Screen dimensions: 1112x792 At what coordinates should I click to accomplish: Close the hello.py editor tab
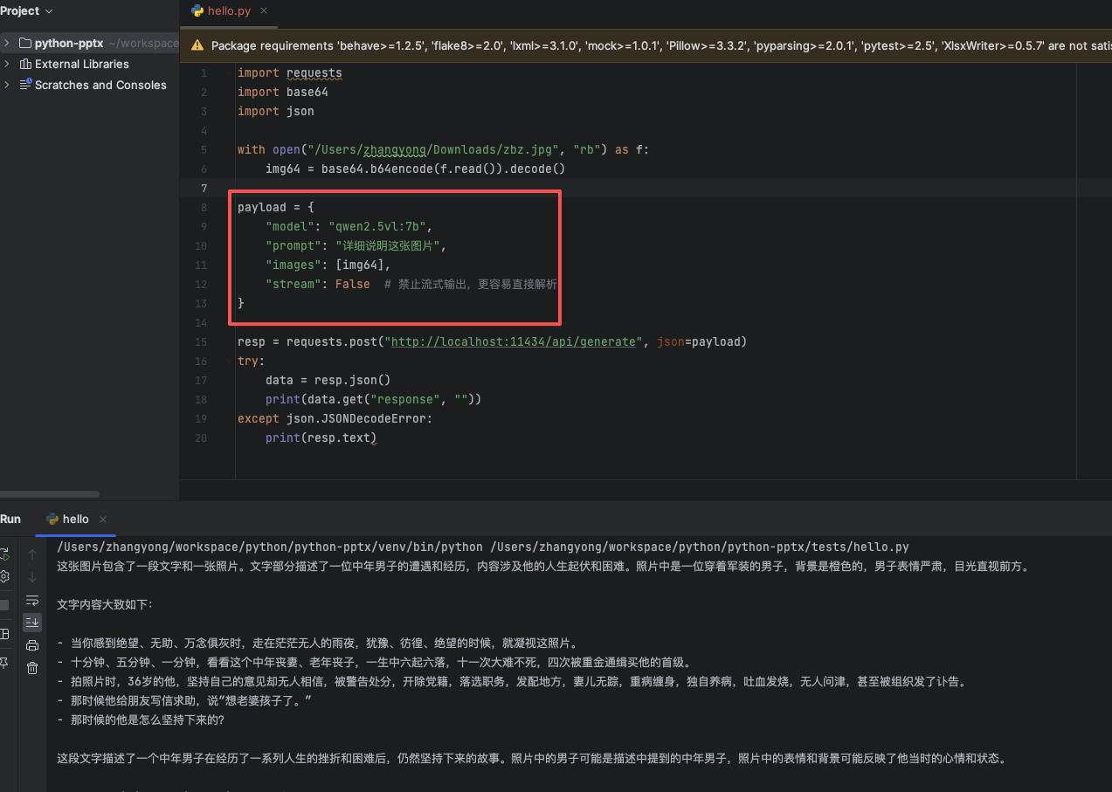(264, 10)
